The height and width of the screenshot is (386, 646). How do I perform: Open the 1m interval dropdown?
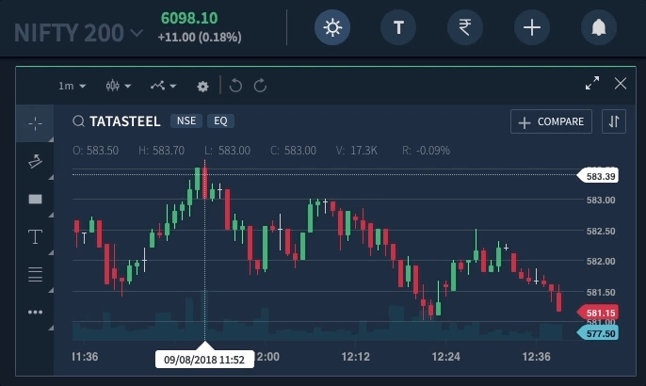[x=72, y=86]
